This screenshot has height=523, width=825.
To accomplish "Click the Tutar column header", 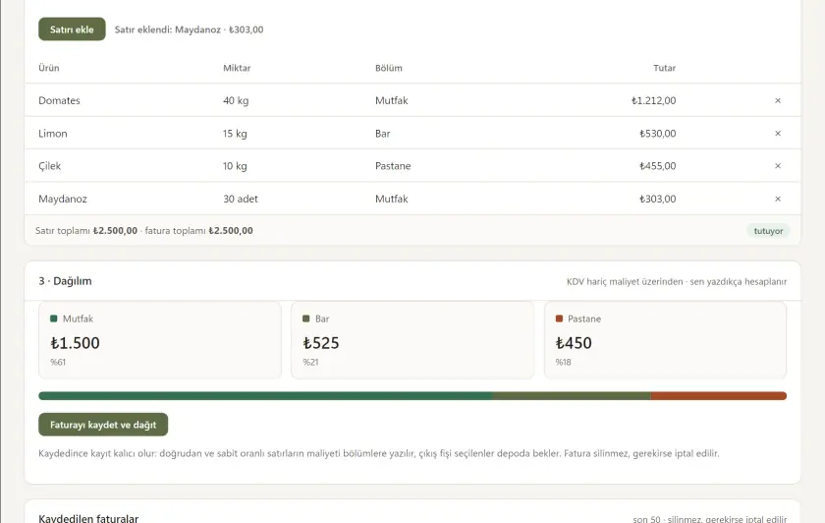I will 665,68.
